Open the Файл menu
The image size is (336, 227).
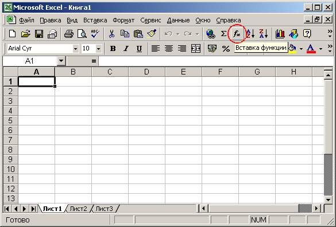pos(26,20)
